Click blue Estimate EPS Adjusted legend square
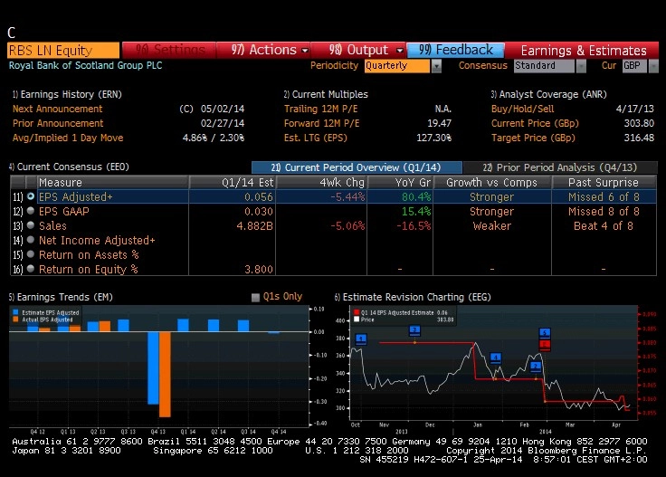666x477 pixels. 15,312
